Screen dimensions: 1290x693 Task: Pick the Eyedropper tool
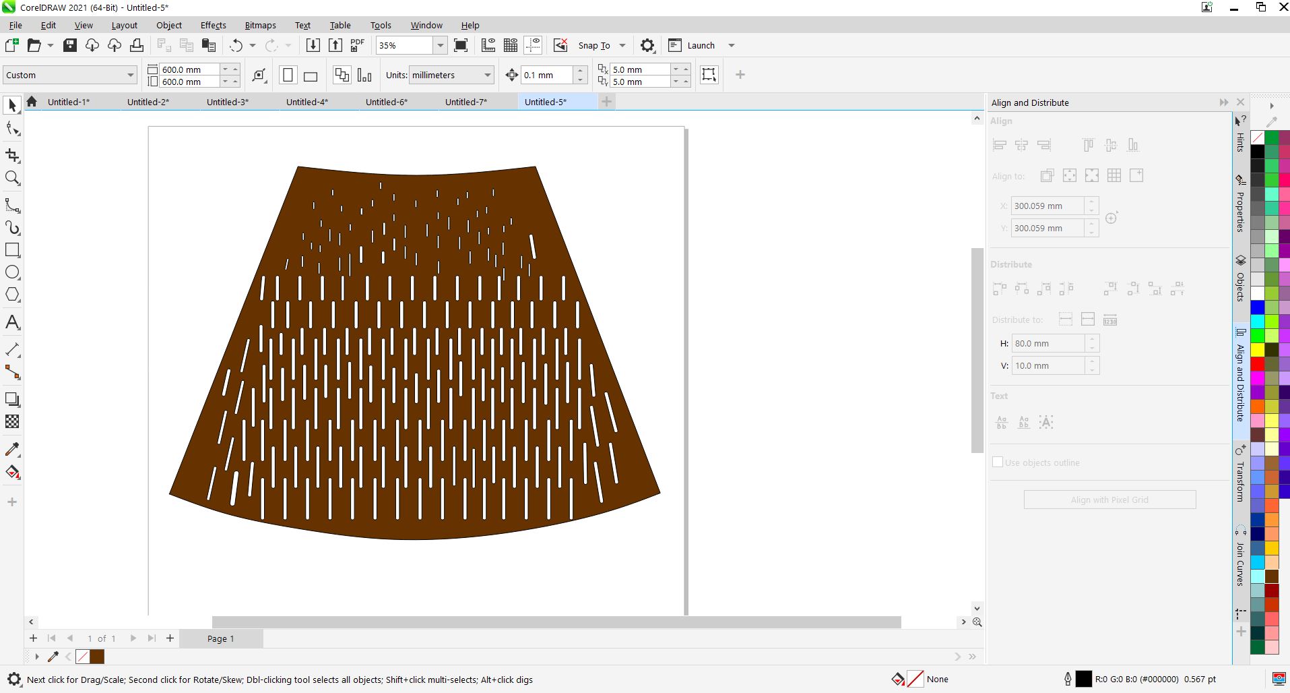(12, 450)
